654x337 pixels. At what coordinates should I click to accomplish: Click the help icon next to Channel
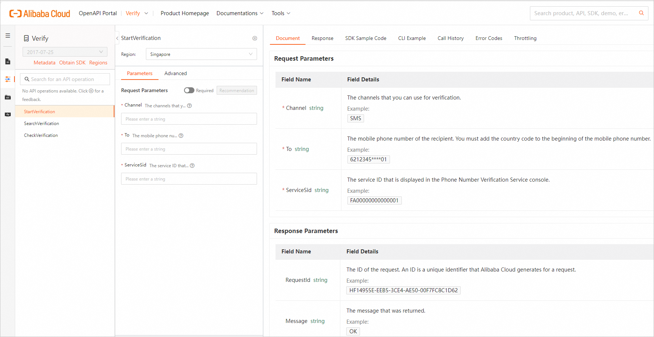click(190, 106)
